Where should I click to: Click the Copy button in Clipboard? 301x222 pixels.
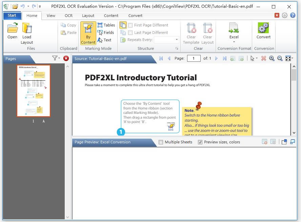click(68, 25)
